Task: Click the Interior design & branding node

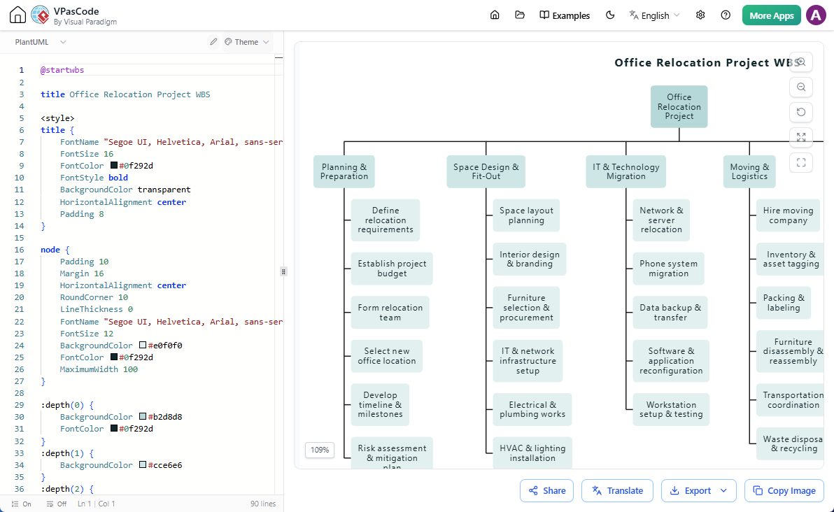Action: 530,259
